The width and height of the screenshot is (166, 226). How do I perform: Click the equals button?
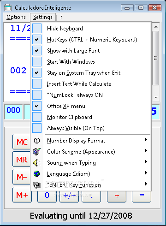tap(142, 196)
